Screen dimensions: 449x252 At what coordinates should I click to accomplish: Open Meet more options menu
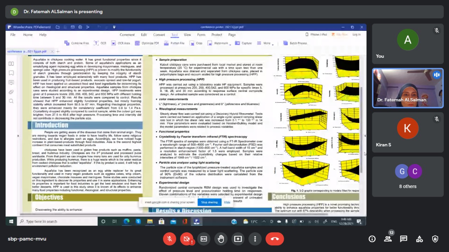click(255, 239)
